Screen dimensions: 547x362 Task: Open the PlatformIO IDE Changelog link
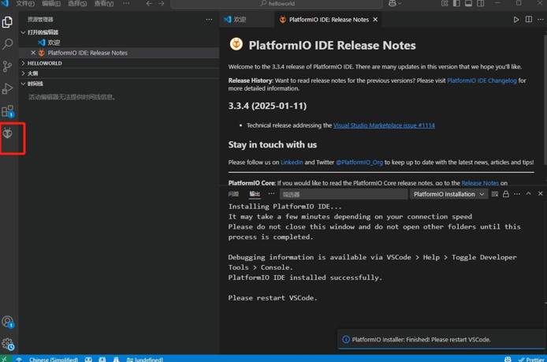click(482, 80)
